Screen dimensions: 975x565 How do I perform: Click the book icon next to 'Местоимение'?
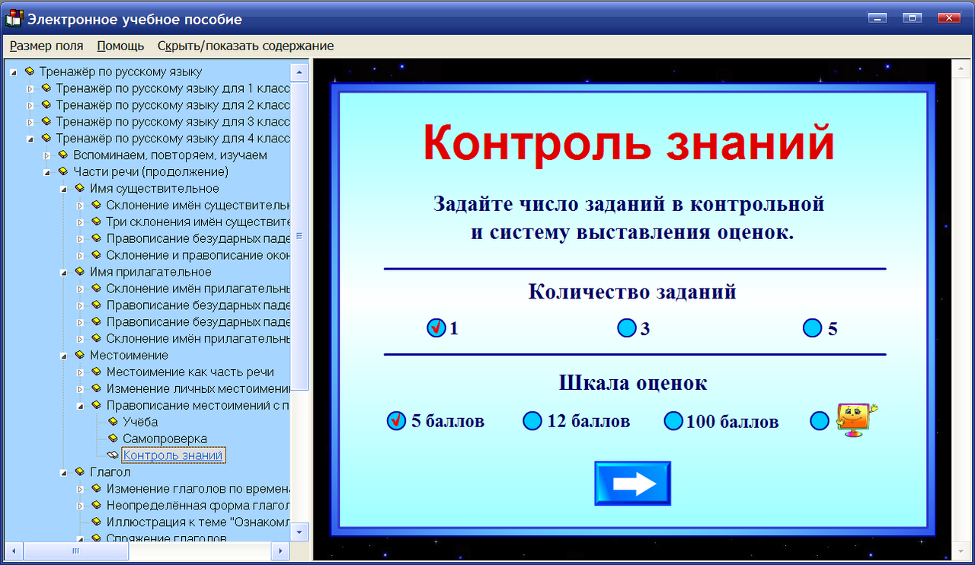[78, 355]
